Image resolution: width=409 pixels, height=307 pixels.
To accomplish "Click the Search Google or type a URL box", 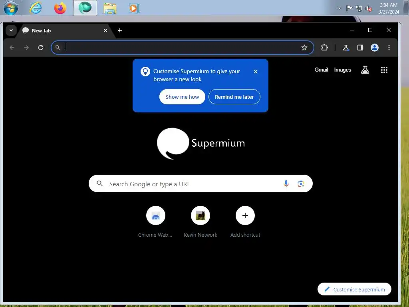I will pos(201,184).
